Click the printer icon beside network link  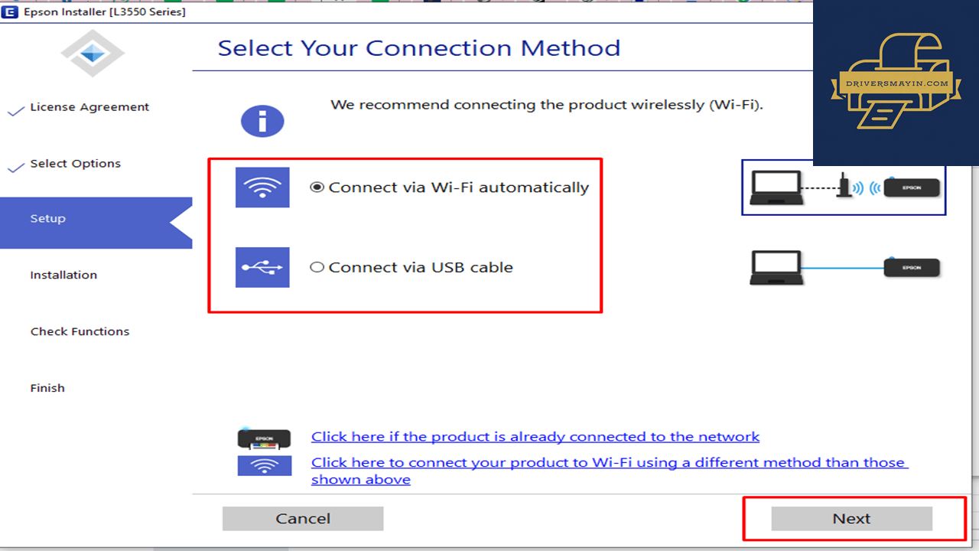[264, 438]
